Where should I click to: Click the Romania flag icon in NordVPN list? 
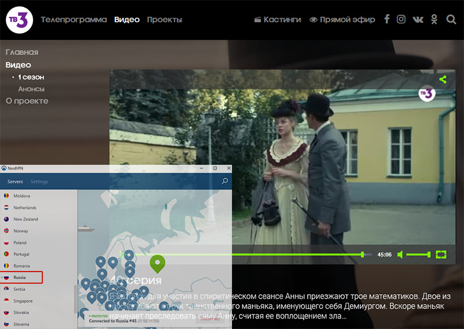[6, 266]
